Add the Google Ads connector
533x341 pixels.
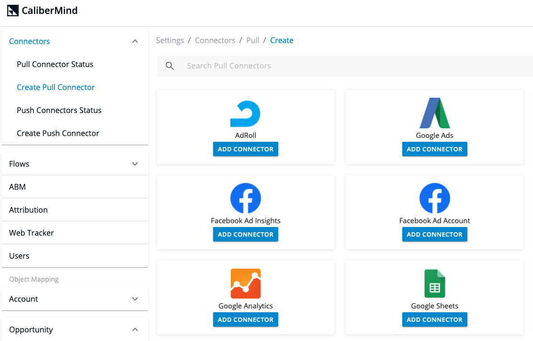(x=434, y=149)
